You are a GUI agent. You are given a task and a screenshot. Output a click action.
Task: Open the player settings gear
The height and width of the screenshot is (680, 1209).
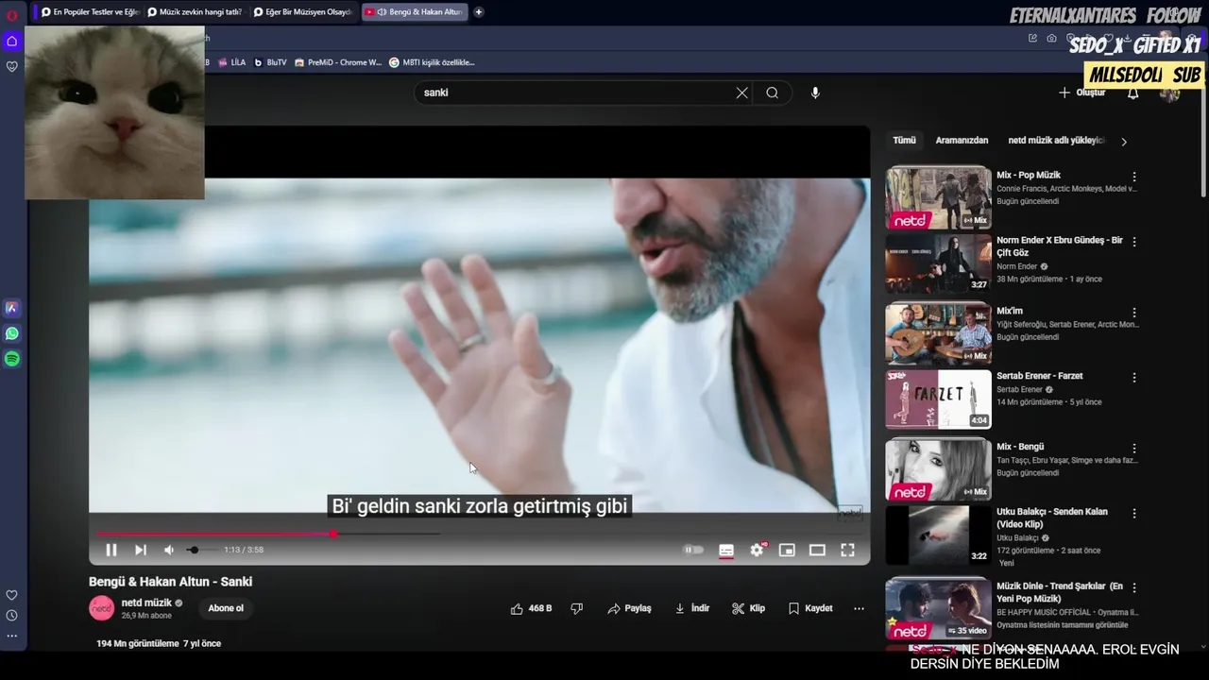tap(757, 550)
